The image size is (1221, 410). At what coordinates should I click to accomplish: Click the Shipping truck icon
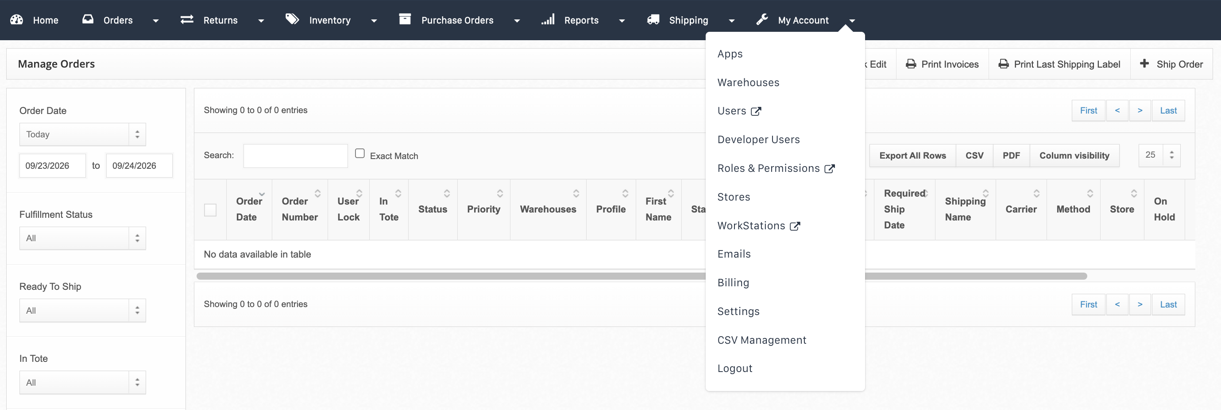click(653, 19)
